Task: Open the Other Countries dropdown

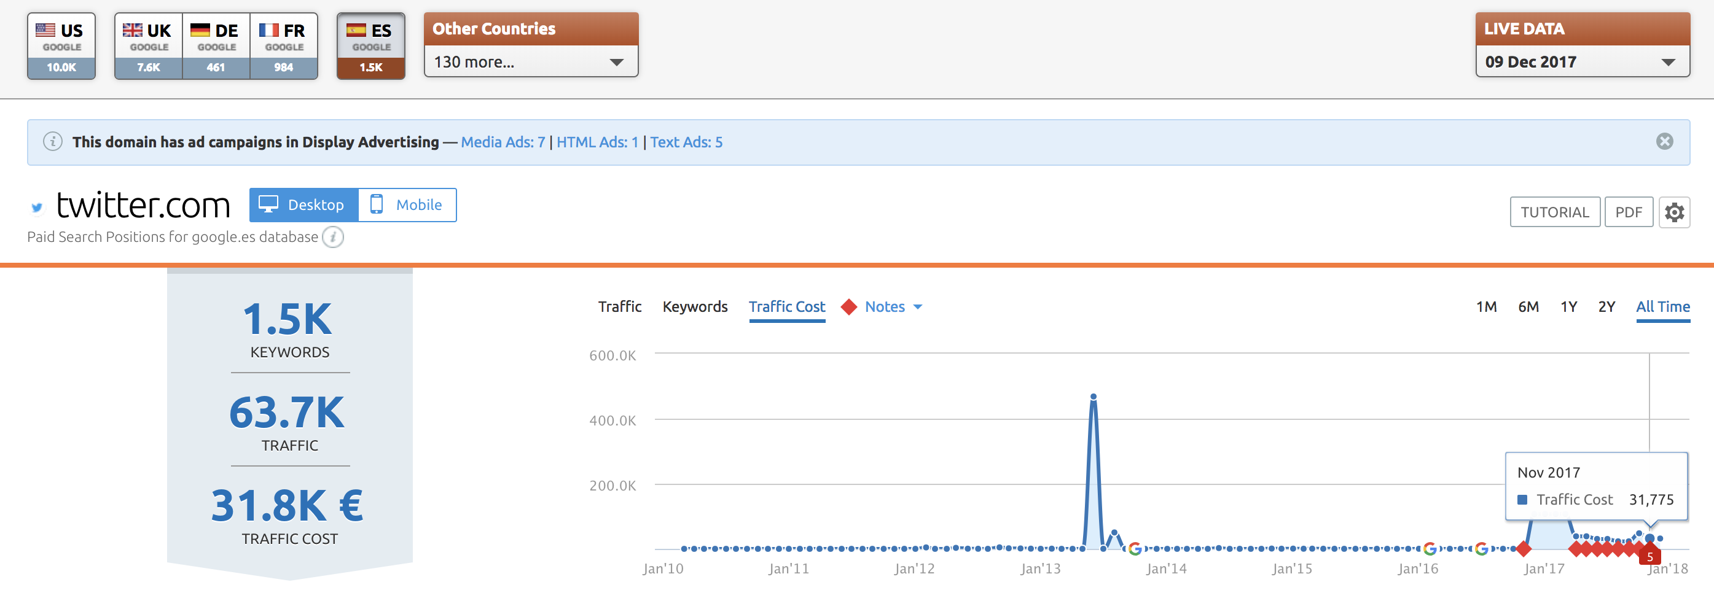Action: (x=531, y=62)
